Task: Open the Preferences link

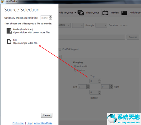Action: pos(18,123)
